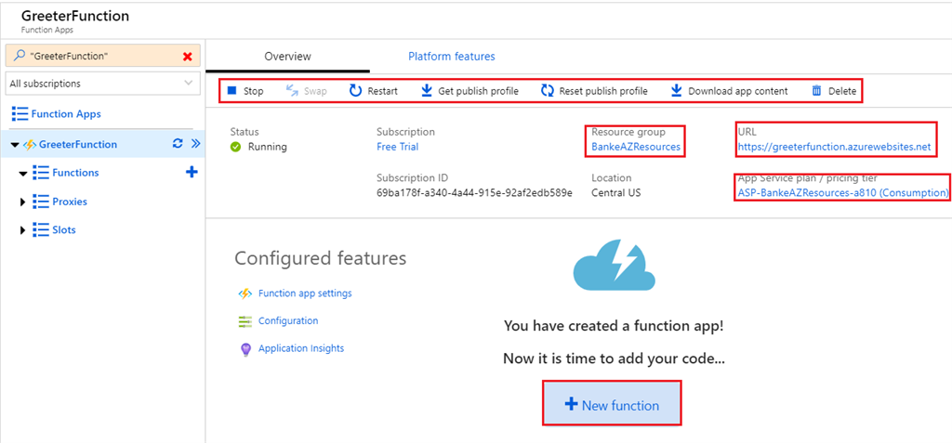Open Function app settings link
Screen dimensions: 952x443
[x=305, y=293]
